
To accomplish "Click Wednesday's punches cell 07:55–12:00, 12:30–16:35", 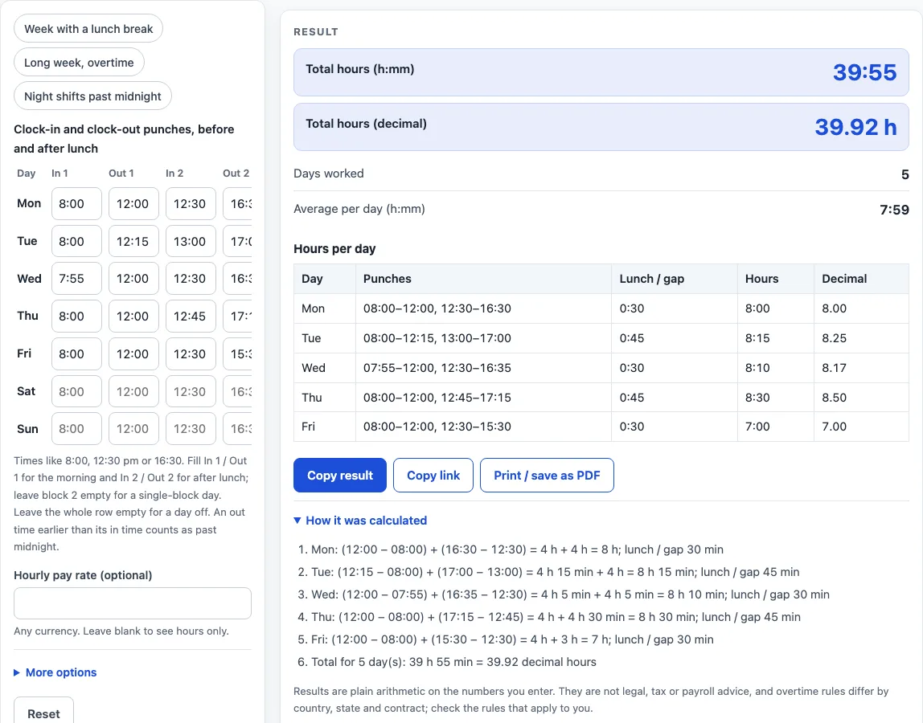I will click(x=483, y=368).
